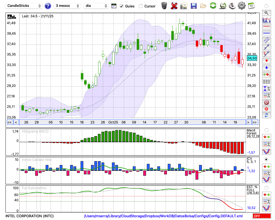
Task: Click the volume profile chart icon
Action: tap(266, 20)
